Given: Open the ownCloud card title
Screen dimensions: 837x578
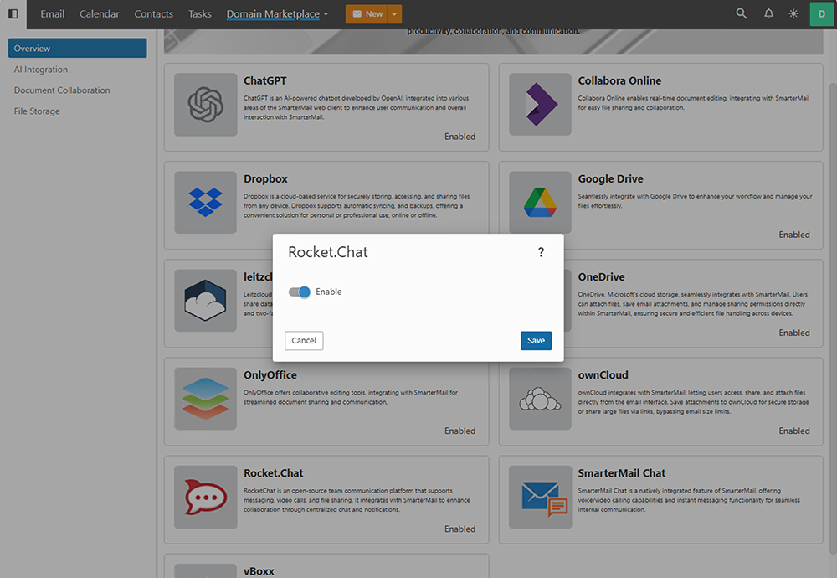Looking at the screenshot, I should pos(603,375).
